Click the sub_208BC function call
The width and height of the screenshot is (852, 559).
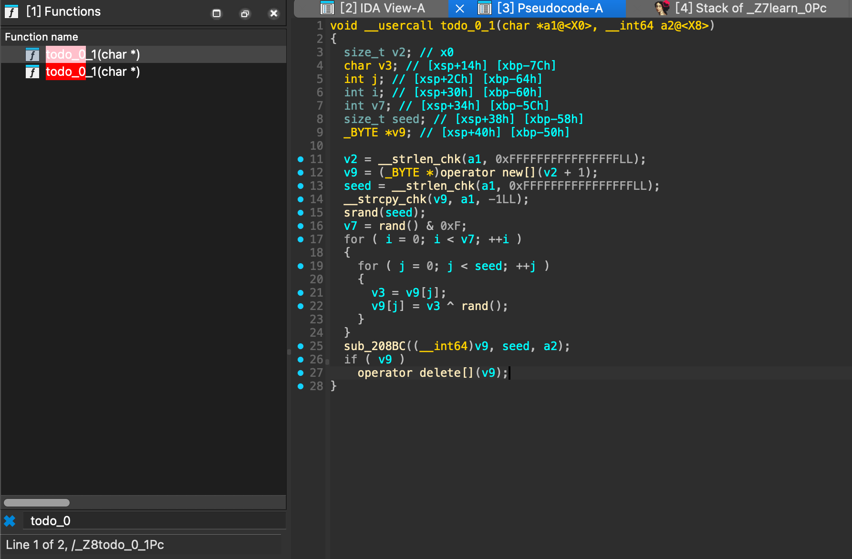pos(375,346)
